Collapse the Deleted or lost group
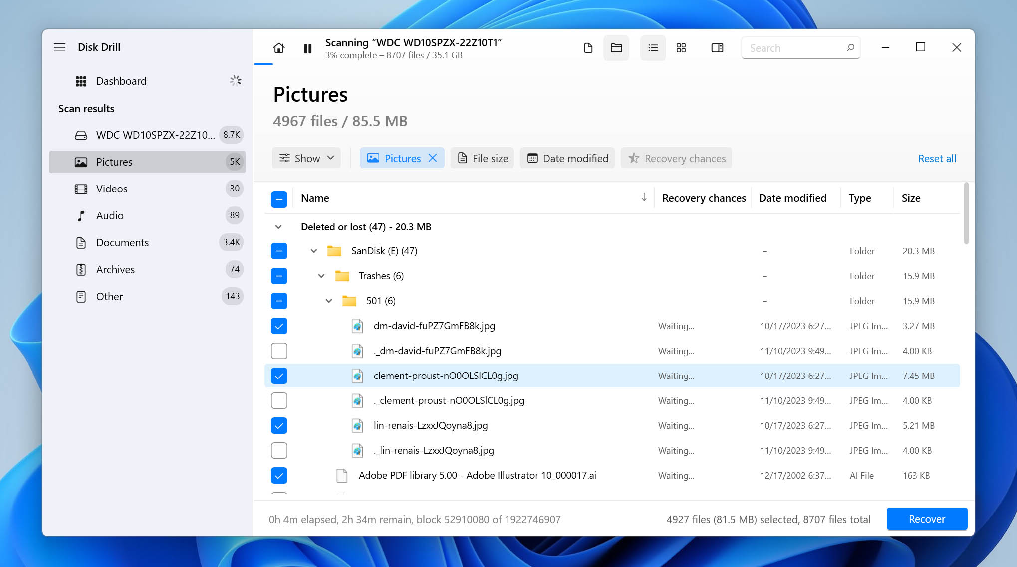 click(278, 227)
